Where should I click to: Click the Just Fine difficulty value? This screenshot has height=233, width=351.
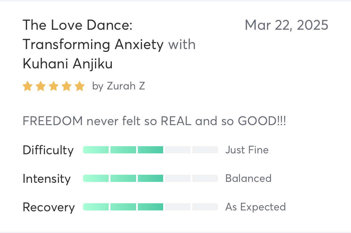247,150
